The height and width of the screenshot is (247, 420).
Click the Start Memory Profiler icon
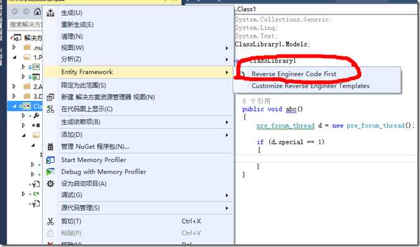pos(51,160)
